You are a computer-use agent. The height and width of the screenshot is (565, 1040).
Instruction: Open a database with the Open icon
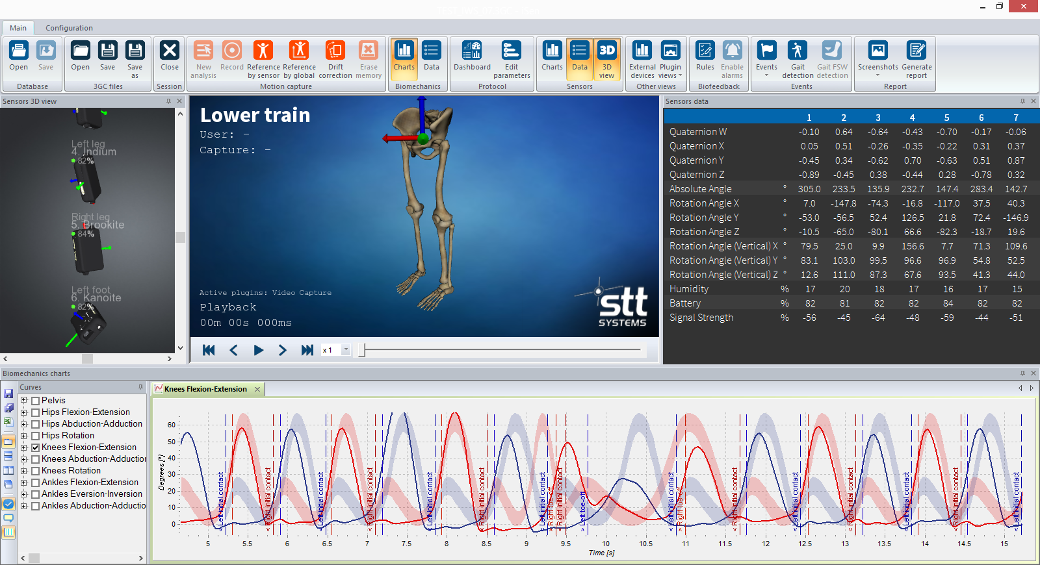18,56
